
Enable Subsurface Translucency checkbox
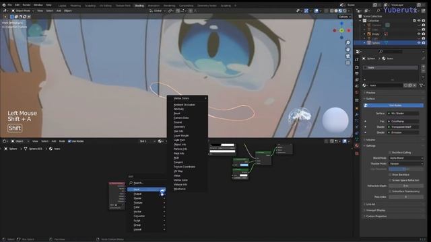(390, 191)
